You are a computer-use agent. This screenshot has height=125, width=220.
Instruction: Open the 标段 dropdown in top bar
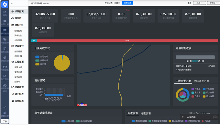click(199, 3)
